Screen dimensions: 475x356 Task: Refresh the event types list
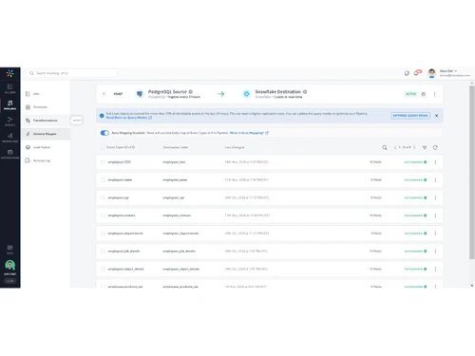coord(435,147)
